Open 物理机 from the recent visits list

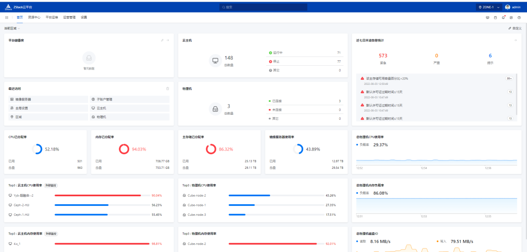[101, 117]
